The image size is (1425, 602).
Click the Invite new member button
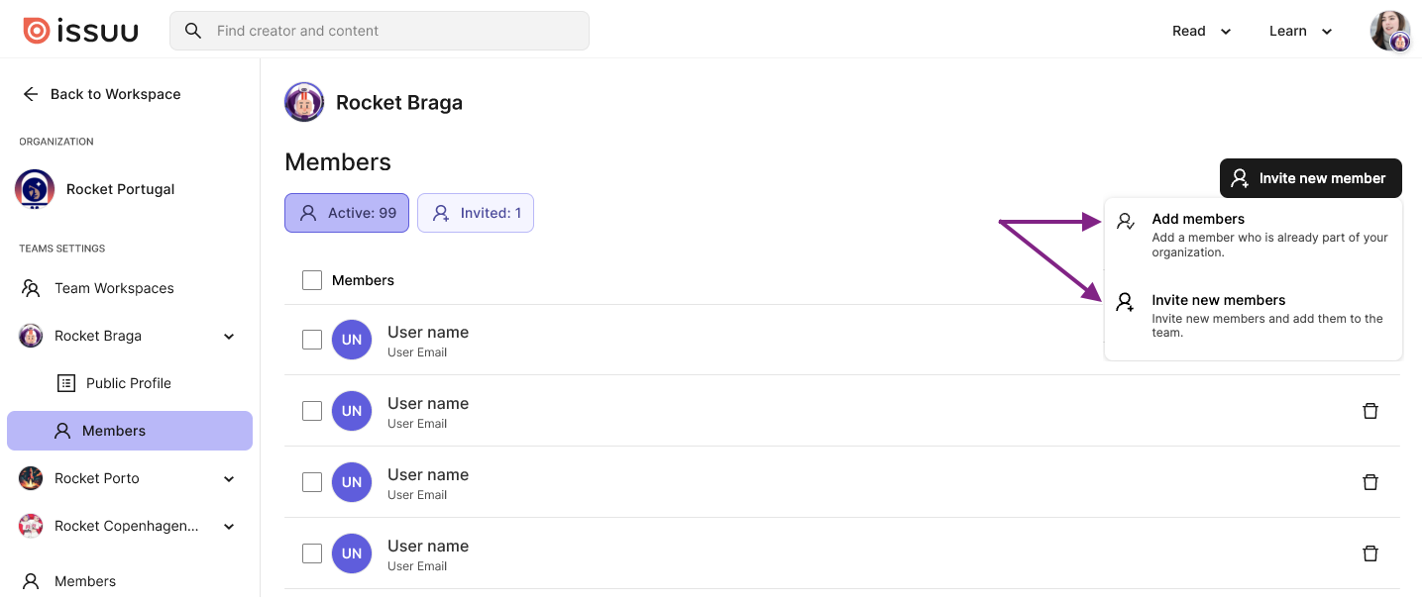1311,178
